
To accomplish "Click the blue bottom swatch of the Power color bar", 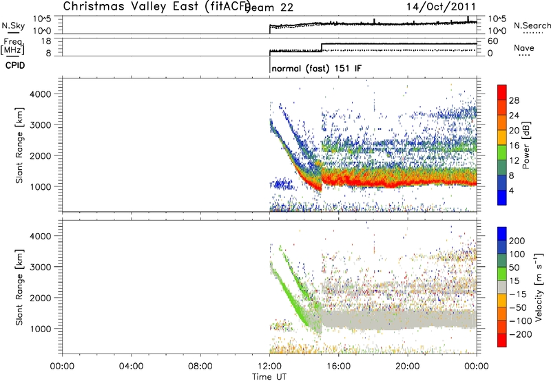I will 502,197.
